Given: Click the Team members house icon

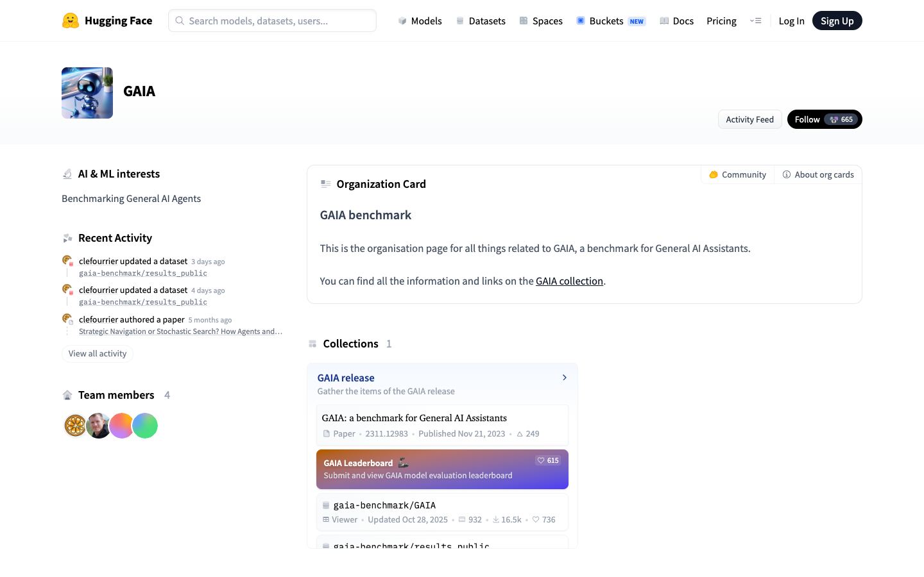Looking at the screenshot, I should tap(67, 395).
